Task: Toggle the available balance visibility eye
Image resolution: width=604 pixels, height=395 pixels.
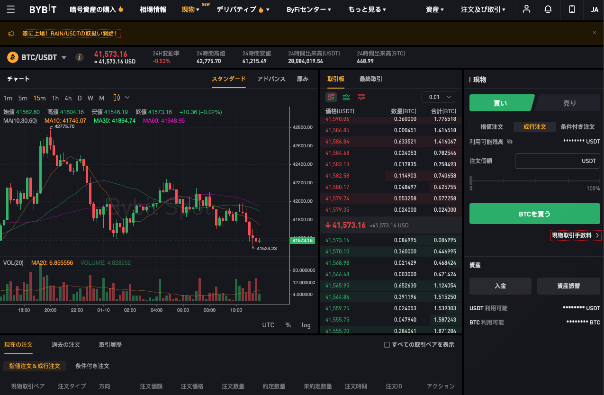Action: tap(510, 142)
